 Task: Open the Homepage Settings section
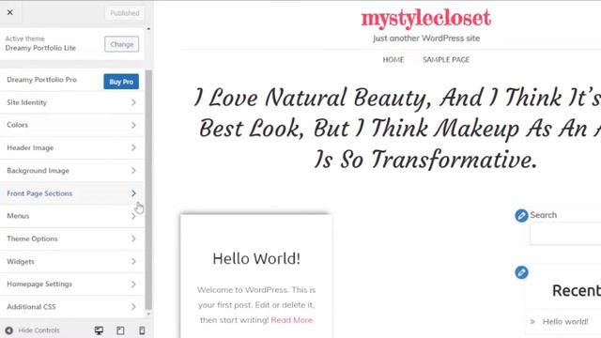(x=72, y=284)
